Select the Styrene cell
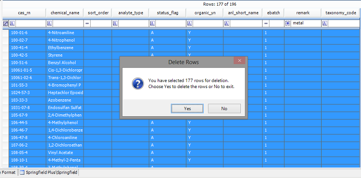The image size is (361, 178). [x=65, y=55]
